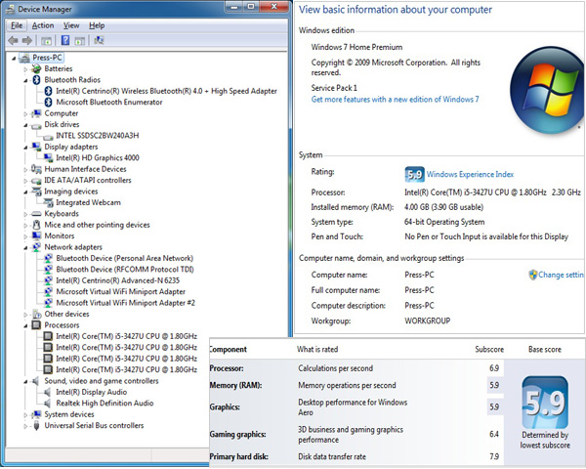Viewport: 586px width, 469px height.
Task: Click Get more features with a new edition link
Action: (x=395, y=100)
